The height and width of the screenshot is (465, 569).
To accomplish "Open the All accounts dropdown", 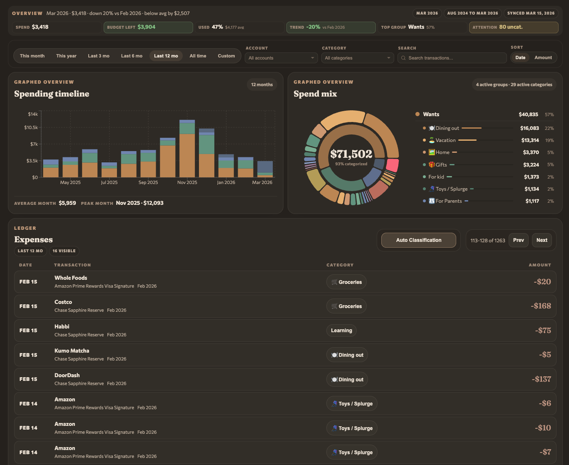I will pyautogui.click(x=281, y=58).
